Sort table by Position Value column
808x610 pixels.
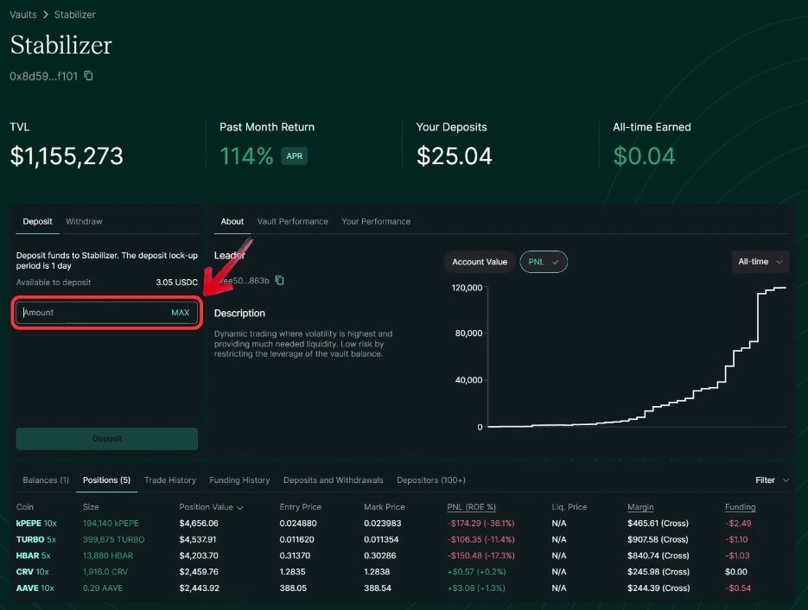click(211, 507)
